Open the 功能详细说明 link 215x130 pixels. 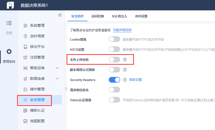coord(122,30)
